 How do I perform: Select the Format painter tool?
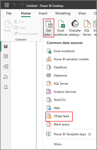click(x=26, y=34)
